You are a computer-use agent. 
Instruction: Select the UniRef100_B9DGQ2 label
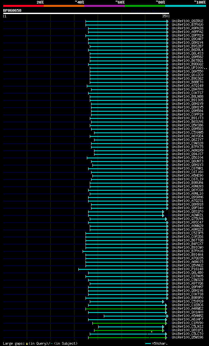(188, 64)
